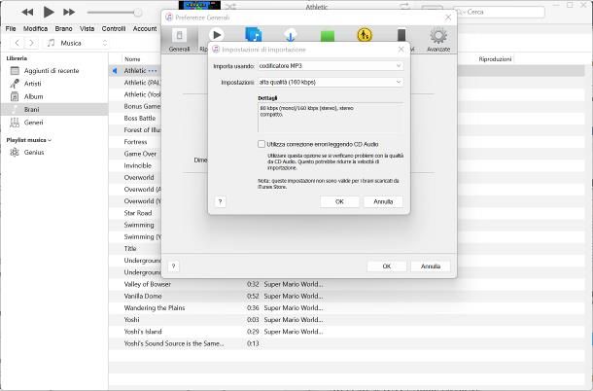Select the song Fortress
Viewport: 593px width, 391px height.
click(135, 142)
